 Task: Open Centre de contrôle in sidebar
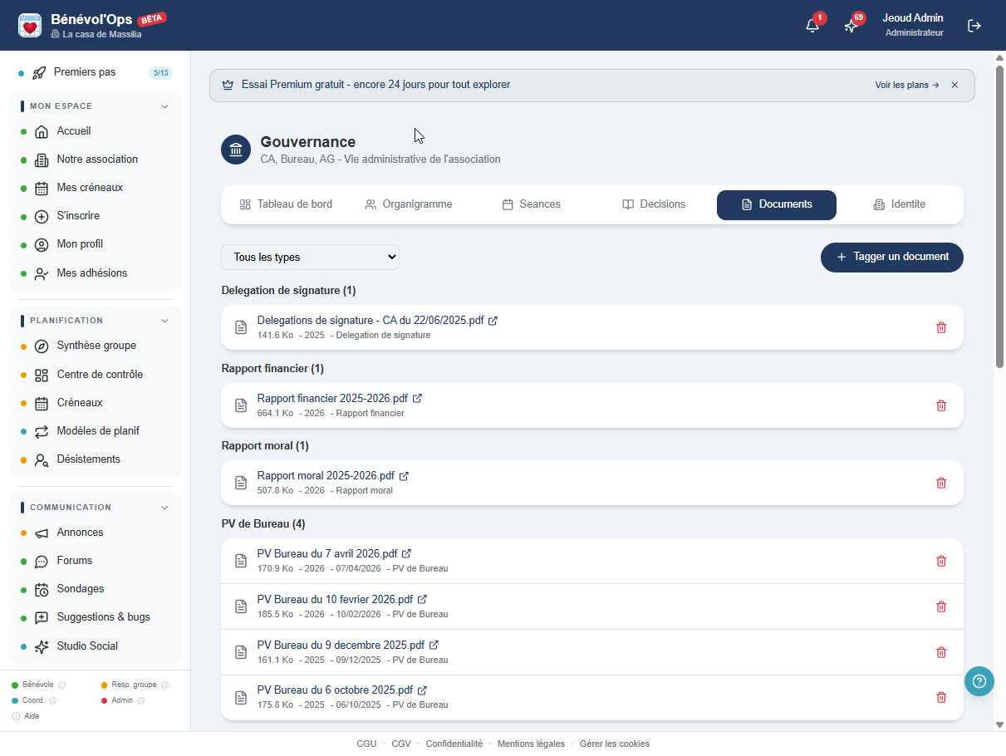point(95,375)
